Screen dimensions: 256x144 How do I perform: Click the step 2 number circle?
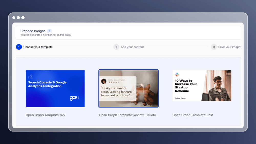pyautogui.click(x=116, y=47)
